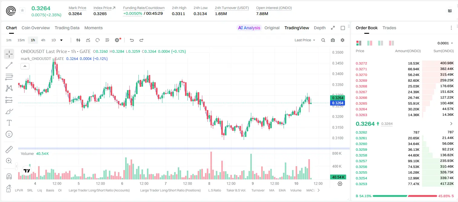Open the Coin Overview tab

[x=36, y=28]
